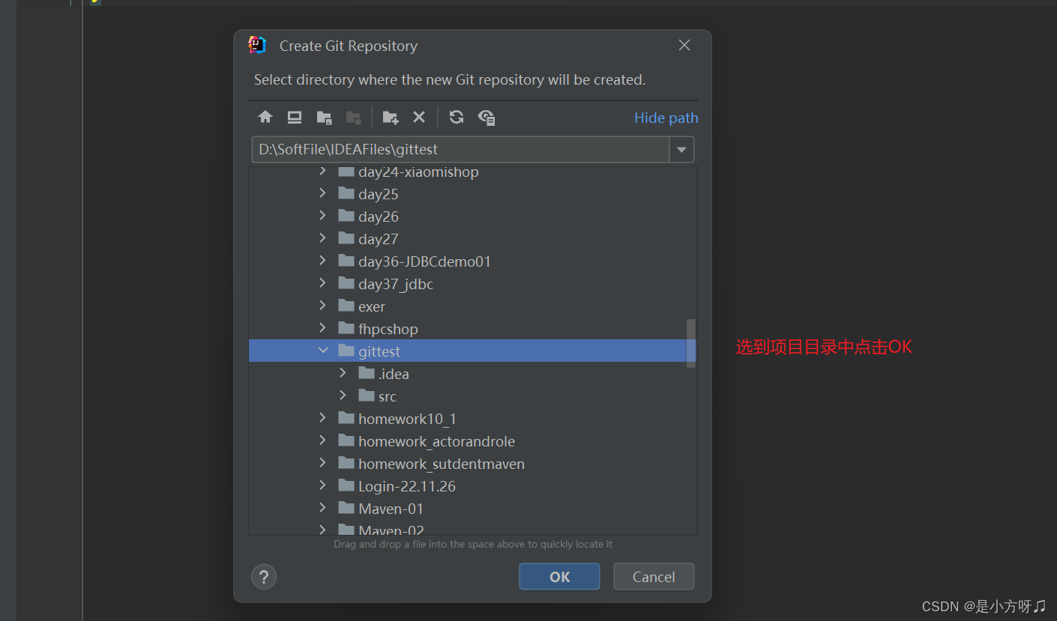
Task: Edit the D:\SoftFile\IDEAFiles\gittest path field
Action: (x=460, y=150)
